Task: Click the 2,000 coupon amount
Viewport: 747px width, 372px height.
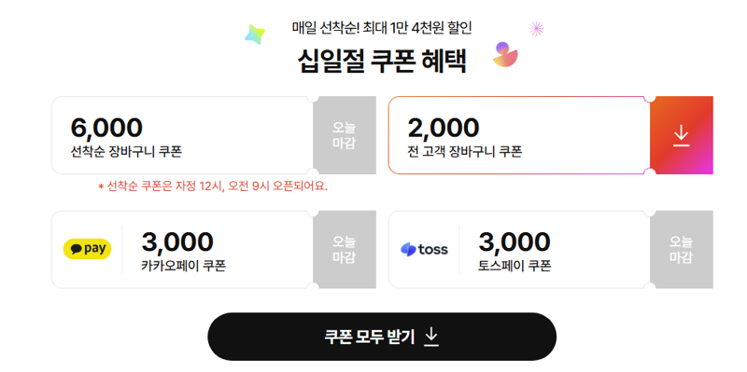Action: coord(444,128)
